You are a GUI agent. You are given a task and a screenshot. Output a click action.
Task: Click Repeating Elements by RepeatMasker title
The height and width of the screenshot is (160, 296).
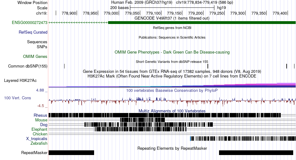point(172,148)
